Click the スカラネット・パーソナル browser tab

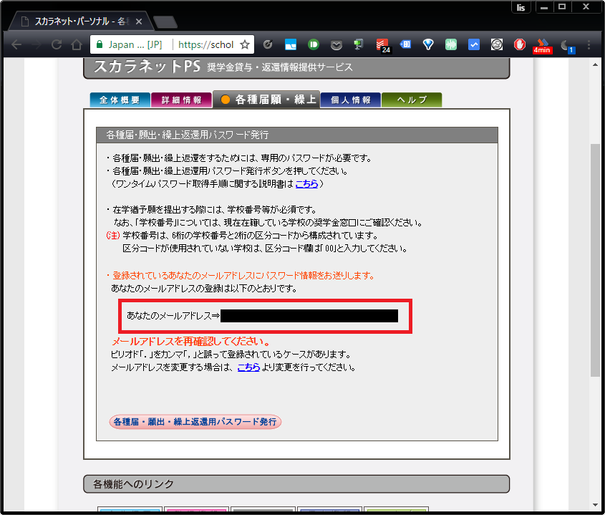[x=81, y=21]
